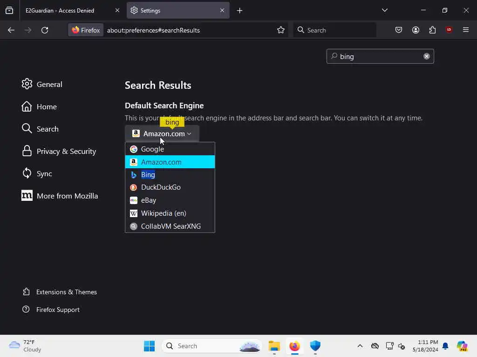
Task: Close the E2Guardian - Access Denied tab
Action: pos(117,10)
